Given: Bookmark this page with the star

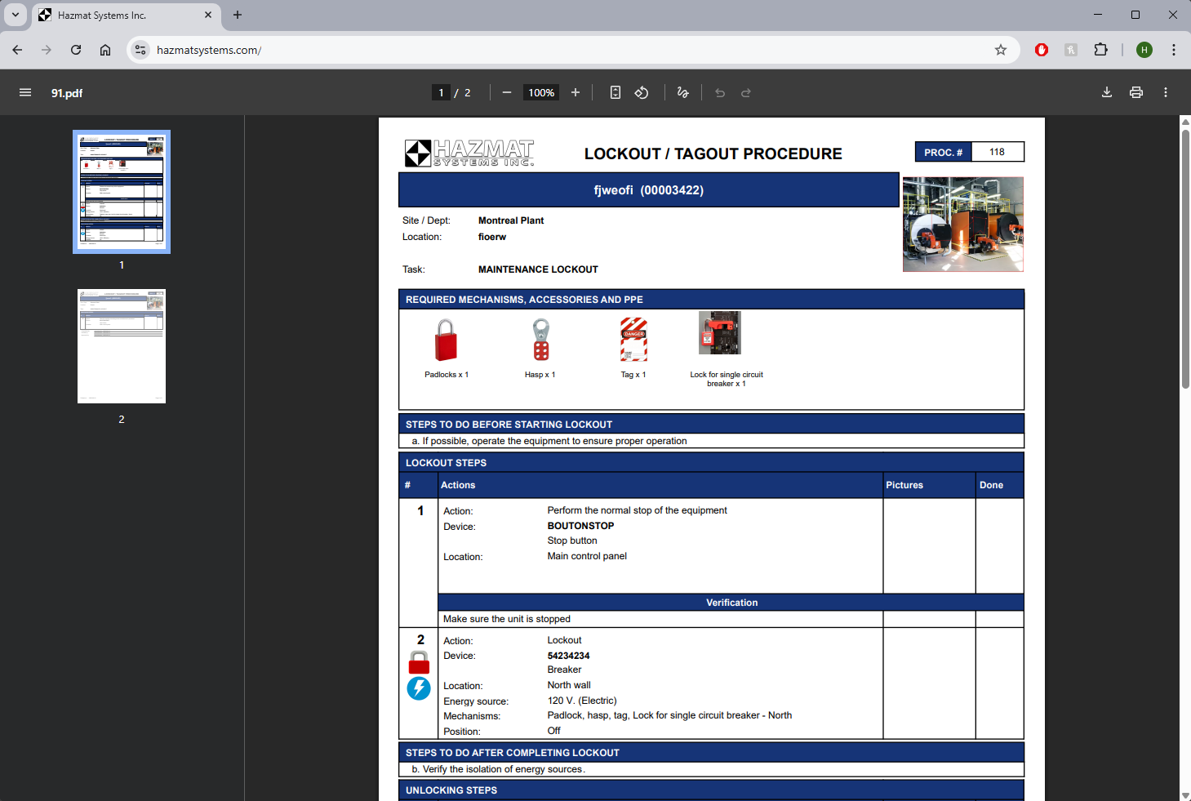Looking at the screenshot, I should coord(1001,50).
